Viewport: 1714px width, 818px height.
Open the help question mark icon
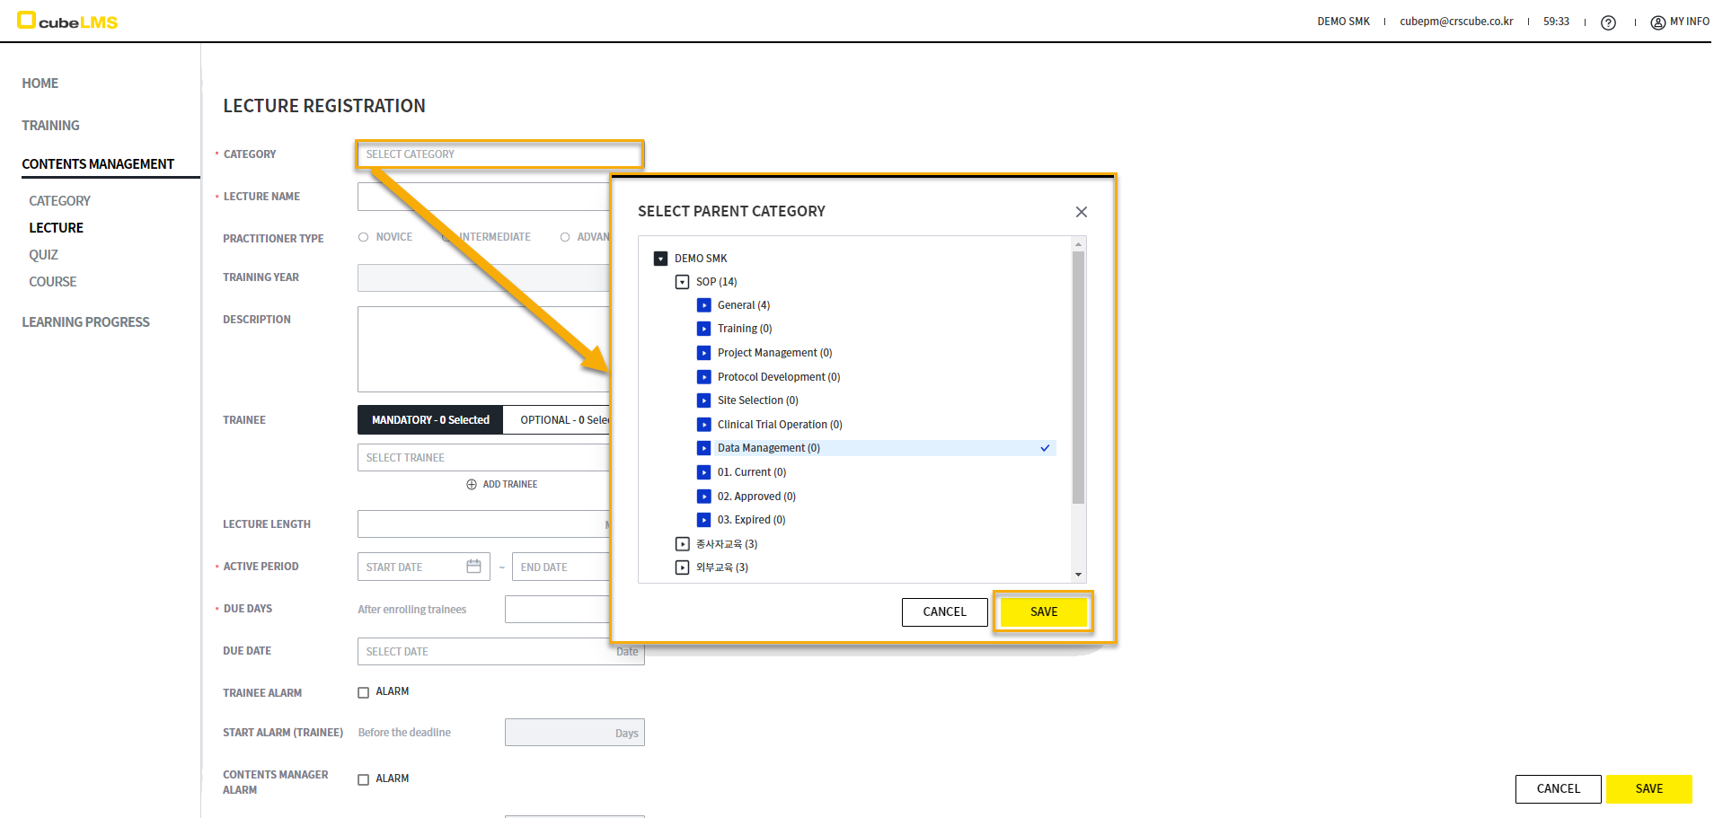click(1608, 22)
